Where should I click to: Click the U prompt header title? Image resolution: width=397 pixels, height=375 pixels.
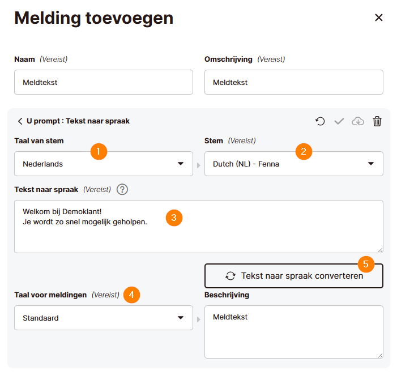pos(78,121)
